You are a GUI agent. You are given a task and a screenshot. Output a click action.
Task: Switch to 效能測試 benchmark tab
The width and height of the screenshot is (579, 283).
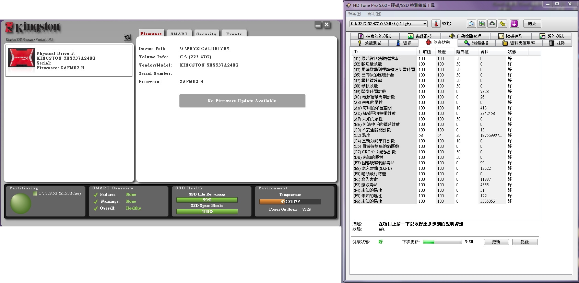pyautogui.click(x=369, y=43)
